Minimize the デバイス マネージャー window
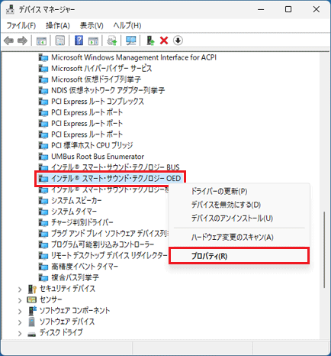Viewport: 331px width, 356px height. pos(261,10)
